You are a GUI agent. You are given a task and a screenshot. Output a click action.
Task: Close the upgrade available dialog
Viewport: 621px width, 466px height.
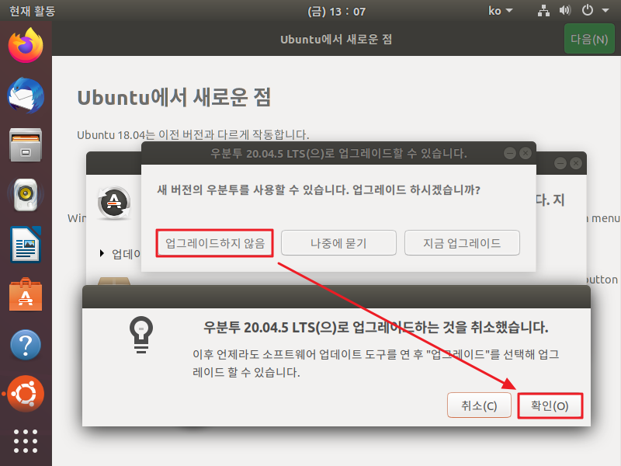526,153
